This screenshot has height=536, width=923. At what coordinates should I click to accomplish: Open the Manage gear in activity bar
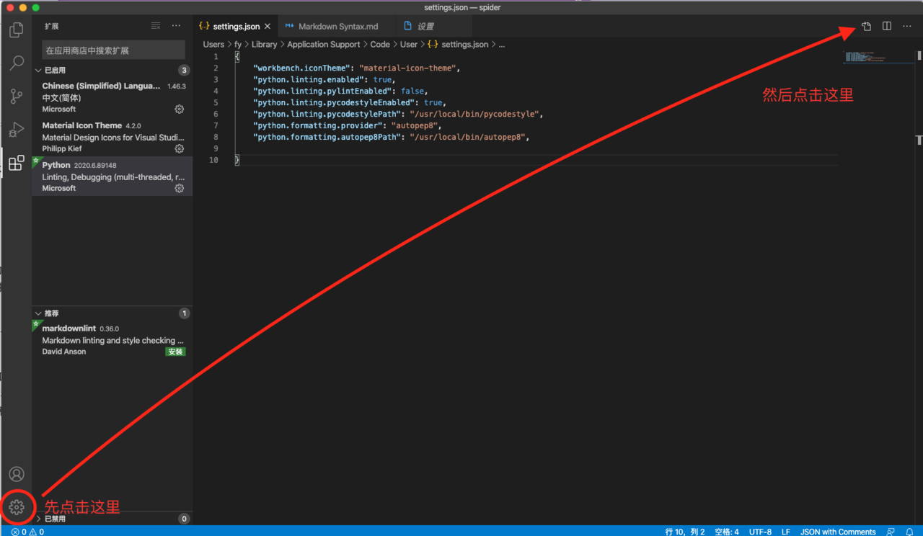pos(17,507)
